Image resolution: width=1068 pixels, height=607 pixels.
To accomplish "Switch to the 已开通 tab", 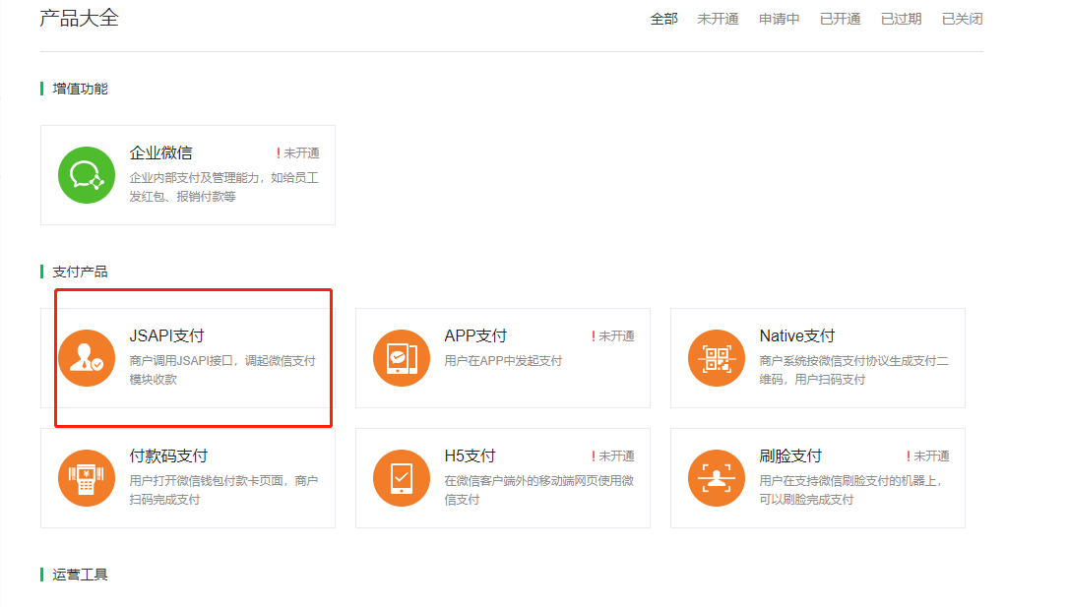I will point(840,19).
